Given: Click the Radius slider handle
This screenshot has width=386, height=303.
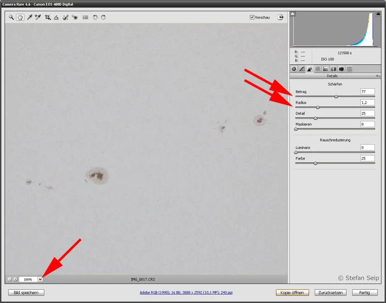Looking at the screenshot, I should coord(318,107).
